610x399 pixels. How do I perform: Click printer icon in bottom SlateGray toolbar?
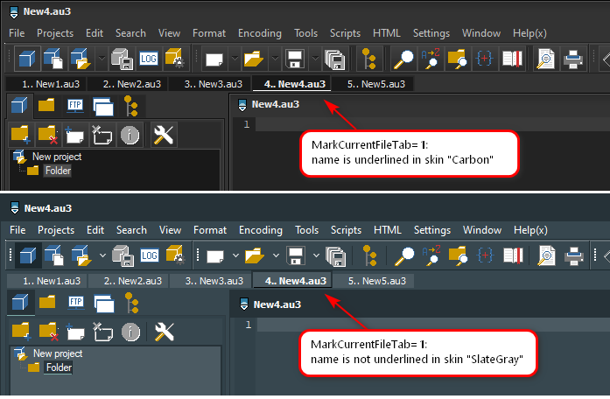coord(574,255)
